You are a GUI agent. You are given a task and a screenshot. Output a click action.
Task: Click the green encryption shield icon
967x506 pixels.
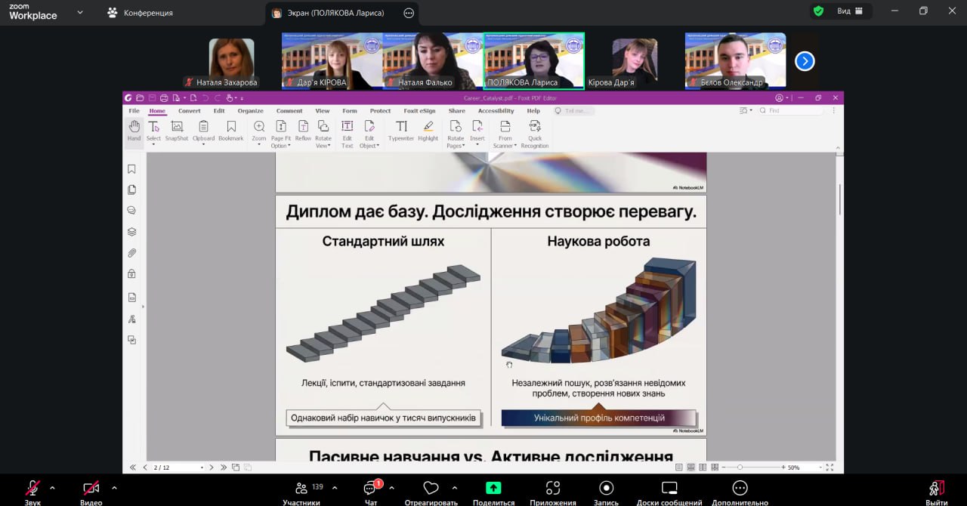point(817,11)
